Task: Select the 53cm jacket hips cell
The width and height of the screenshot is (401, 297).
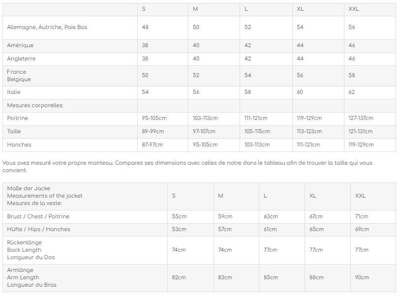Action: pos(179,230)
